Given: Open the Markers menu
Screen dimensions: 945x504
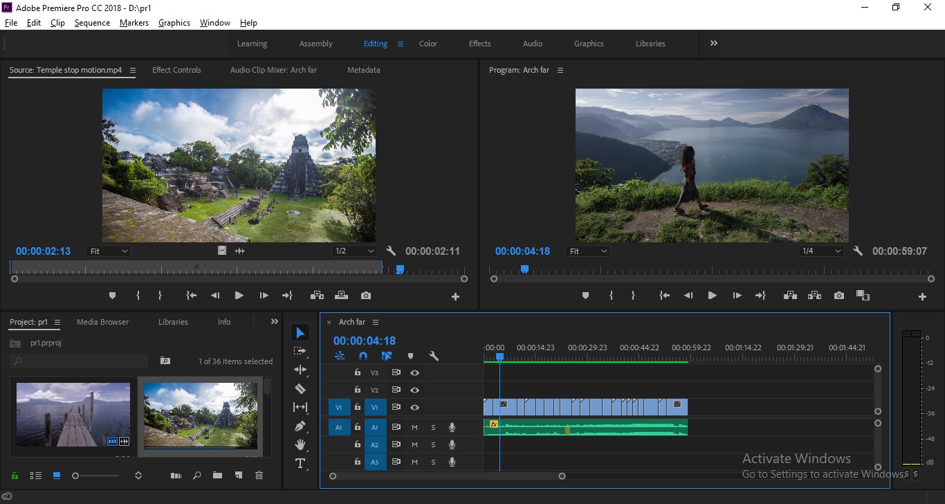Looking at the screenshot, I should click(x=134, y=23).
